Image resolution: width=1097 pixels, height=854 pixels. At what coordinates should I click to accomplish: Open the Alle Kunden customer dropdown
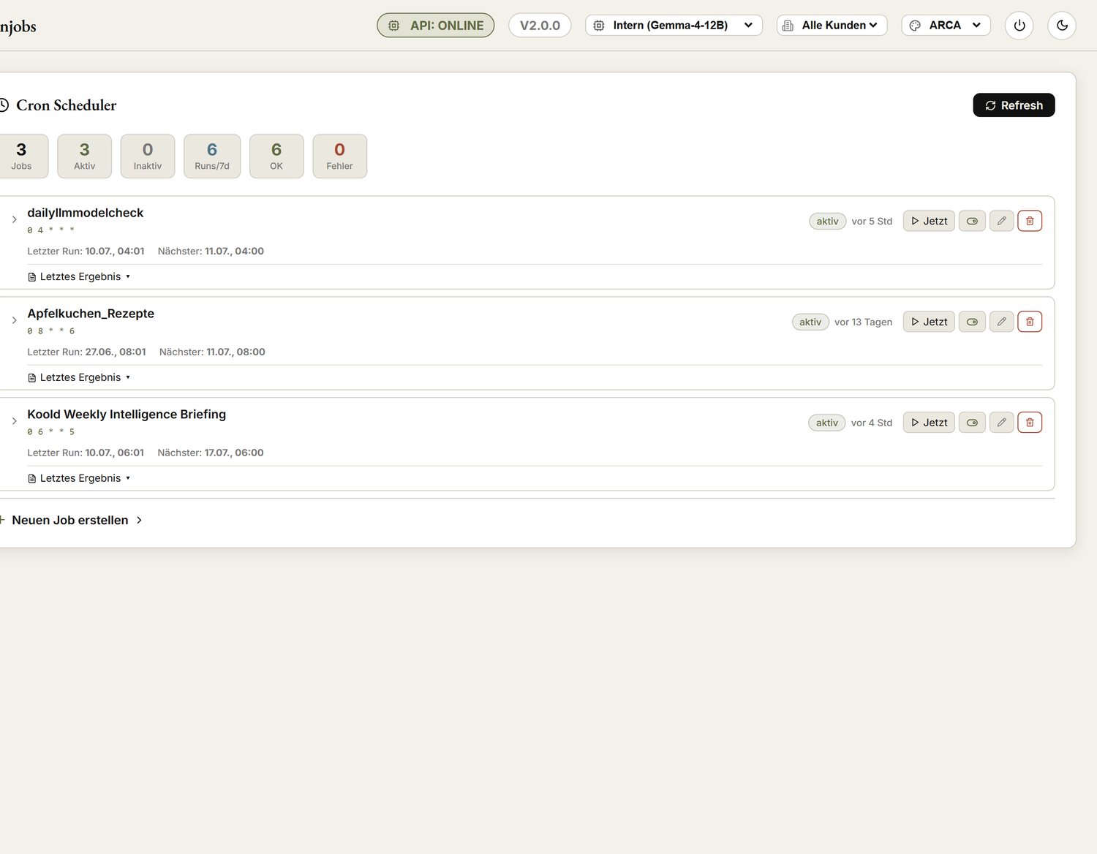(x=832, y=26)
